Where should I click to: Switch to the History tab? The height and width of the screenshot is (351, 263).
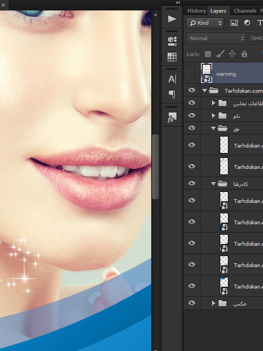197,11
